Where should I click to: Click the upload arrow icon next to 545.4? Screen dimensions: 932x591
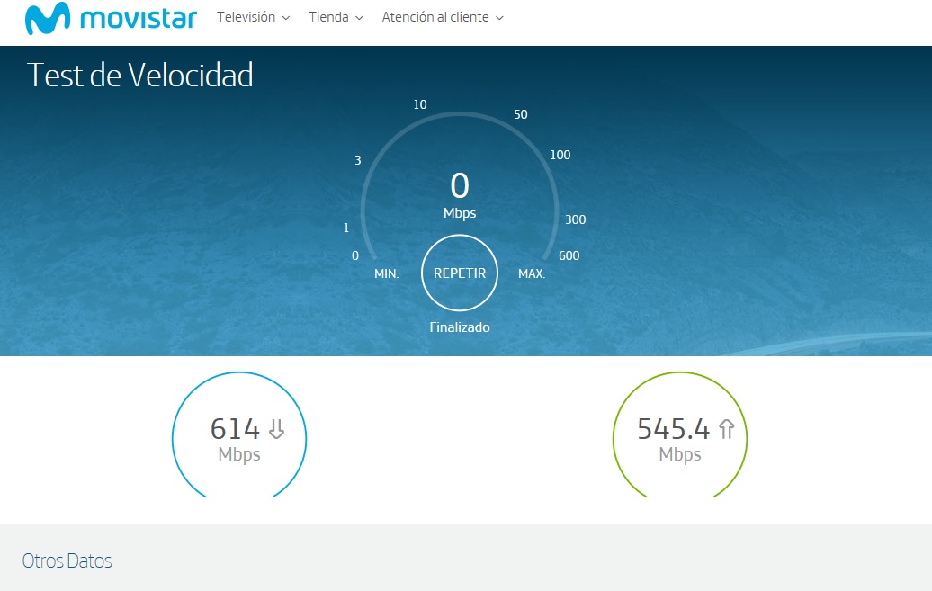click(726, 429)
